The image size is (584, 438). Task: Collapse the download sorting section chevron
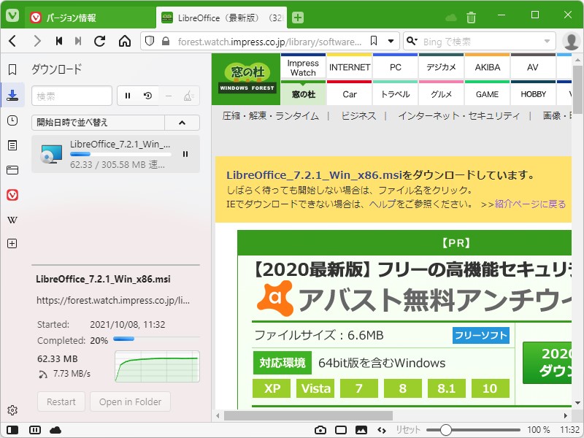tap(181, 122)
